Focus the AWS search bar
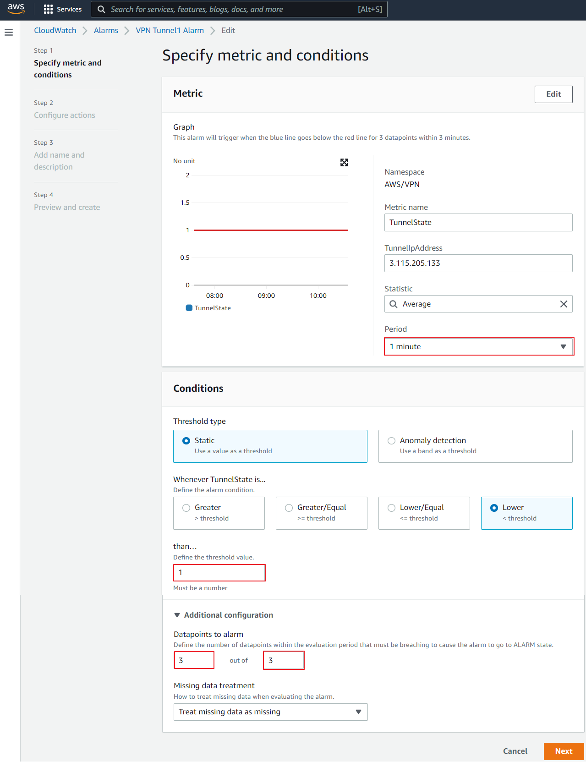Image resolution: width=586 pixels, height=762 pixels. [x=238, y=9]
